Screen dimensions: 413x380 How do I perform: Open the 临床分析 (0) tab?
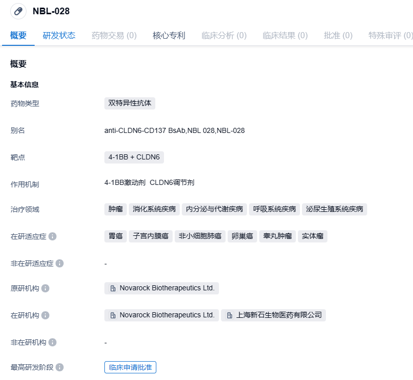pos(224,36)
